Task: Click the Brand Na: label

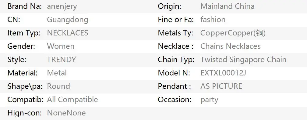Action: 24,6
